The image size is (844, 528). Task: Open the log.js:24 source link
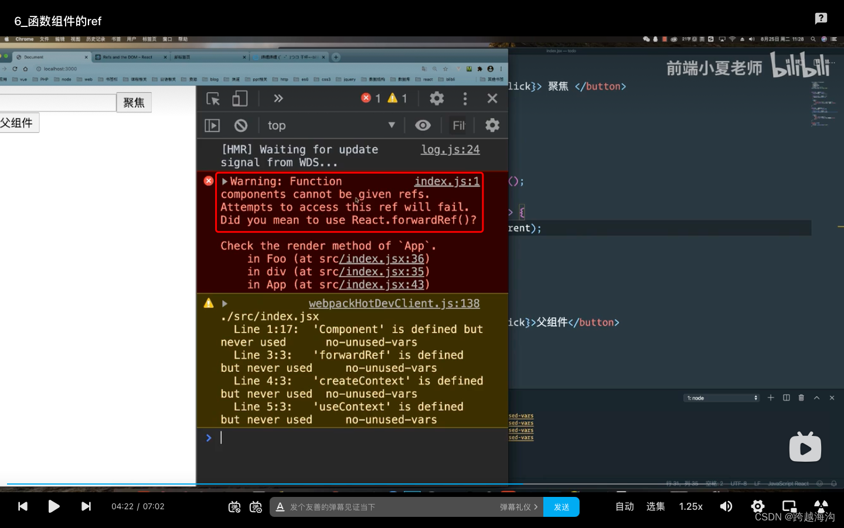tap(450, 150)
